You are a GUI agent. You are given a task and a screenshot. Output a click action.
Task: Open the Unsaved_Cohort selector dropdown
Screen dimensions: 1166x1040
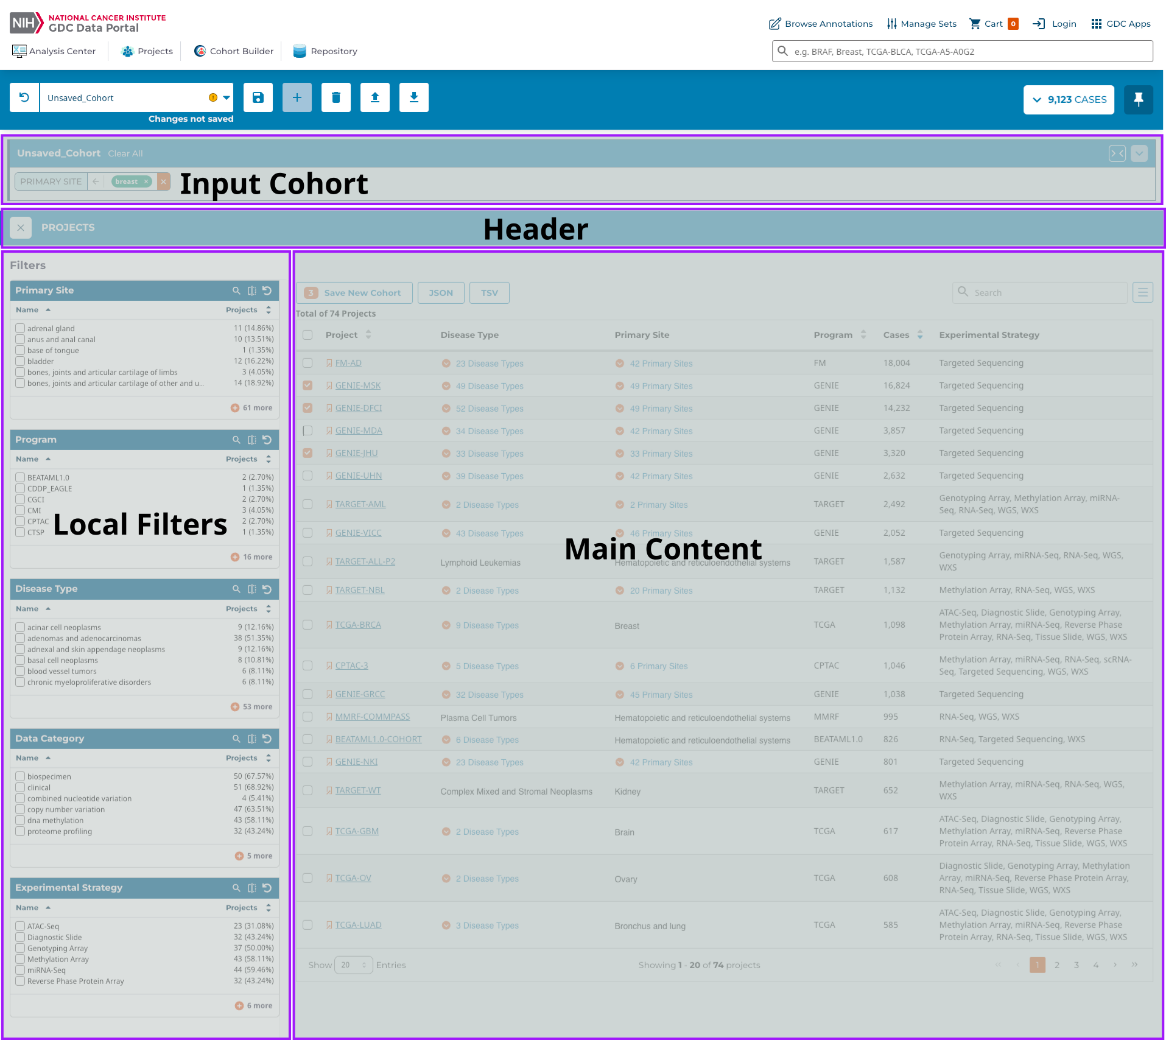click(x=227, y=97)
